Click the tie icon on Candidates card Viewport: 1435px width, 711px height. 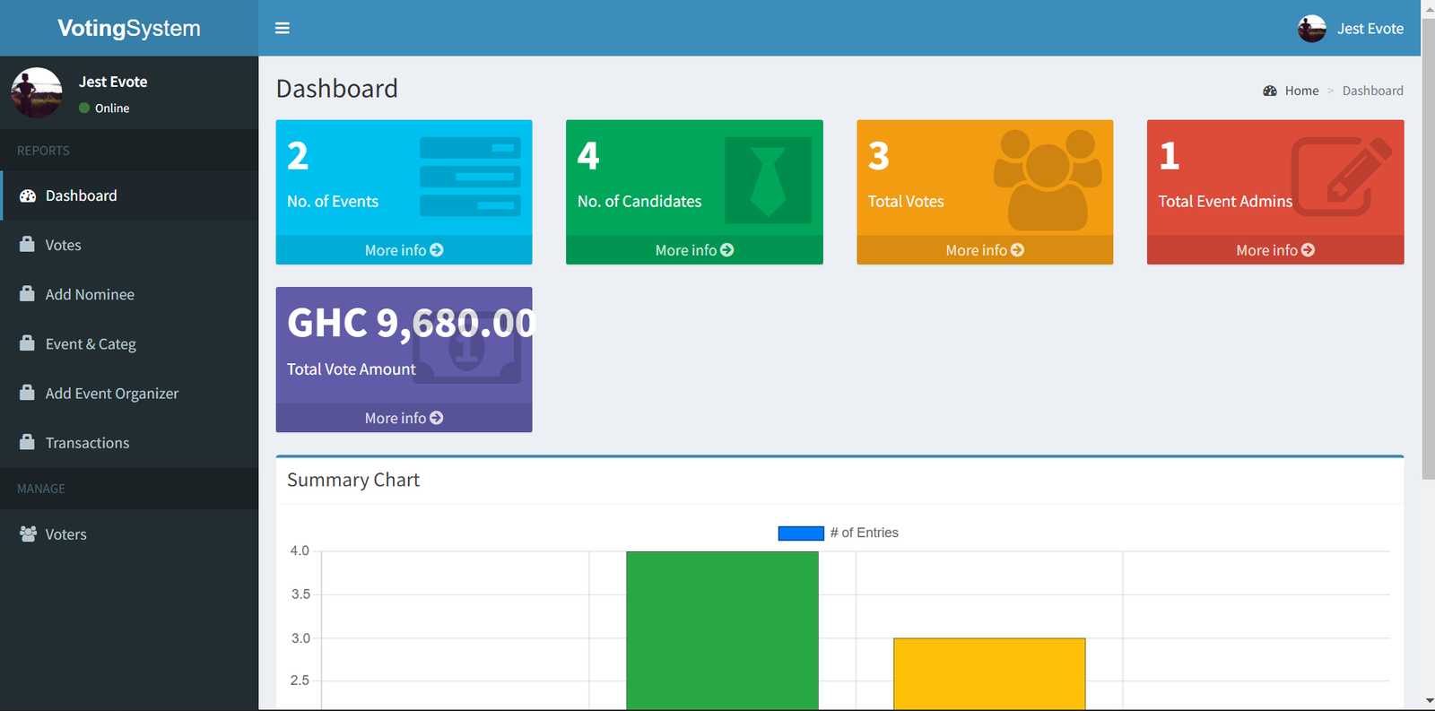point(767,180)
